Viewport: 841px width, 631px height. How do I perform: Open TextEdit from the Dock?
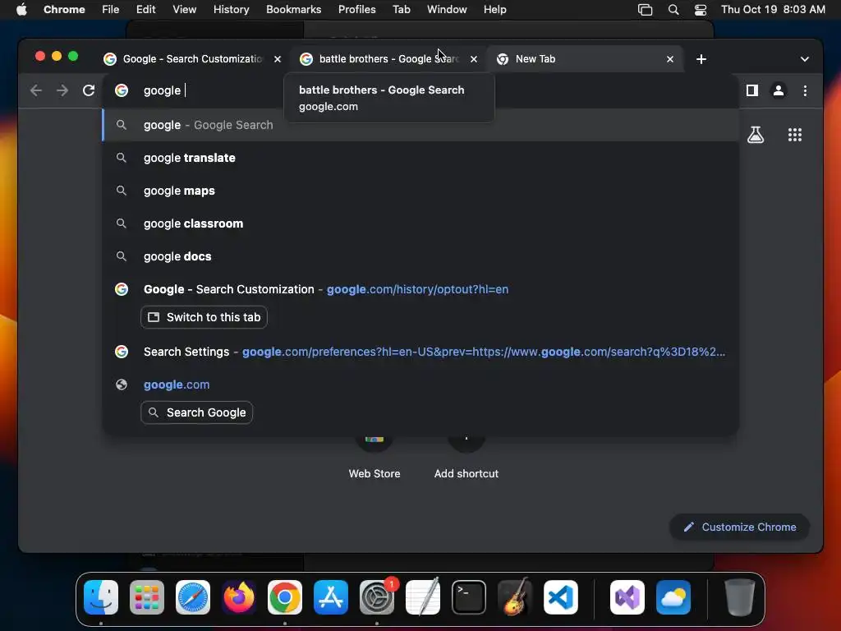[x=423, y=597]
